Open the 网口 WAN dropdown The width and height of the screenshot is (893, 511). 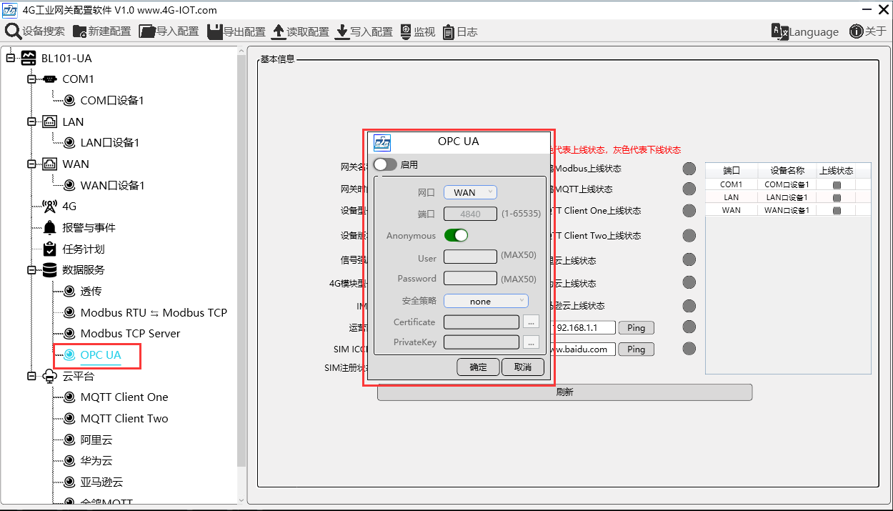pyautogui.click(x=470, y=192)
